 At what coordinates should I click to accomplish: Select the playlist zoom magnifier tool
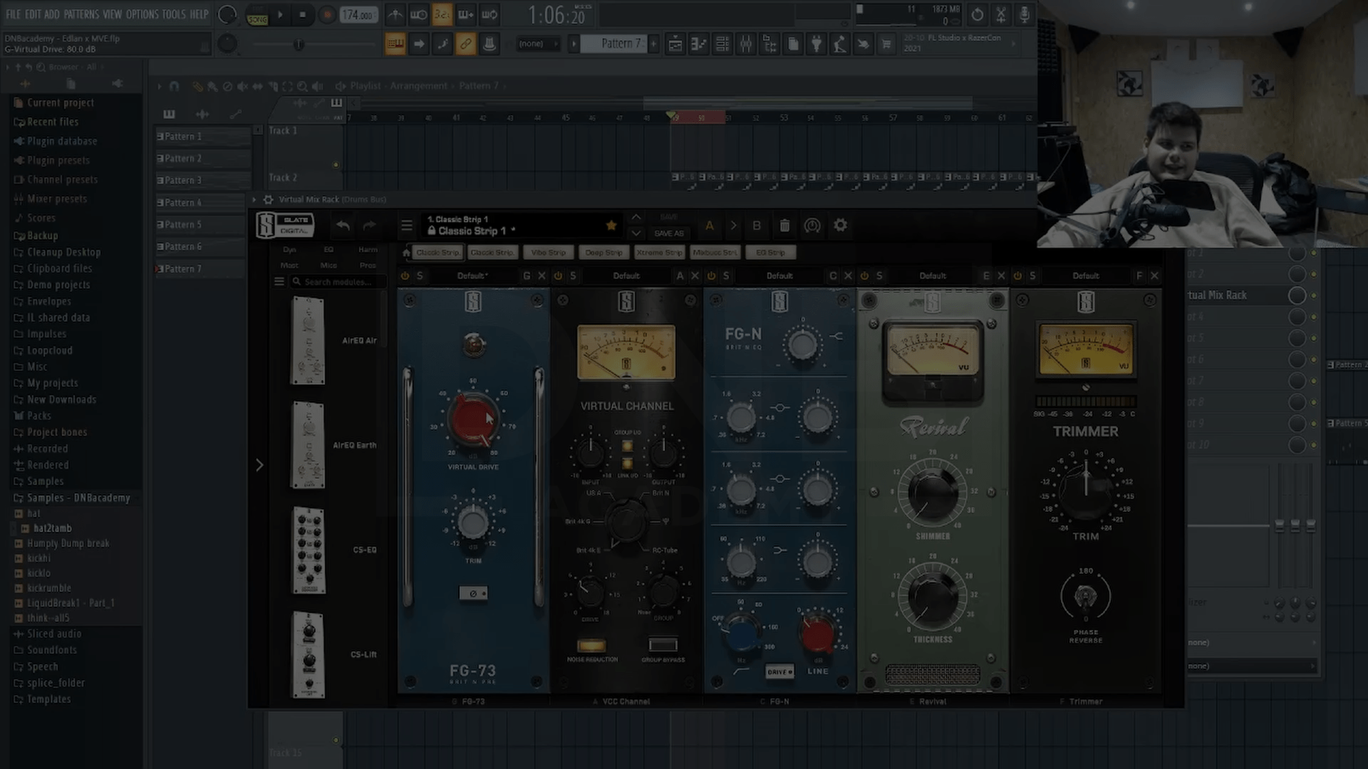tap(303, 86)
